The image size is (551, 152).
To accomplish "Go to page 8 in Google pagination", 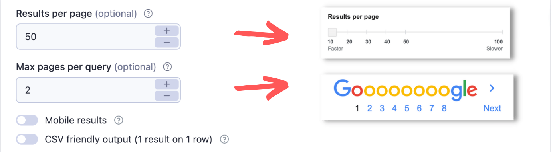I will tap(444, 108).
